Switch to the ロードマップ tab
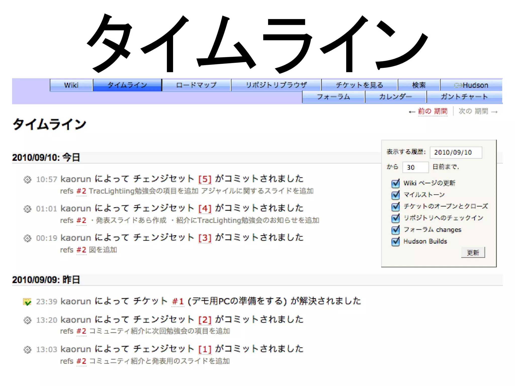 coord(196,85)
